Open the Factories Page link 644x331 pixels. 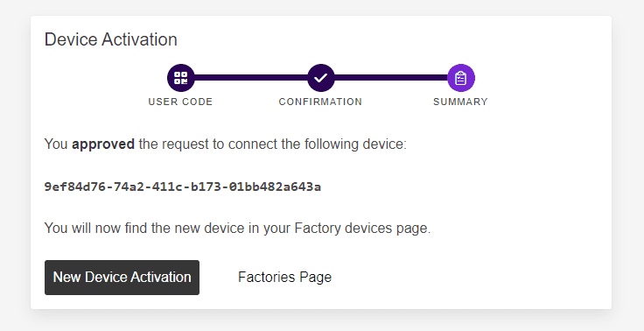click(x=284, y=277)
